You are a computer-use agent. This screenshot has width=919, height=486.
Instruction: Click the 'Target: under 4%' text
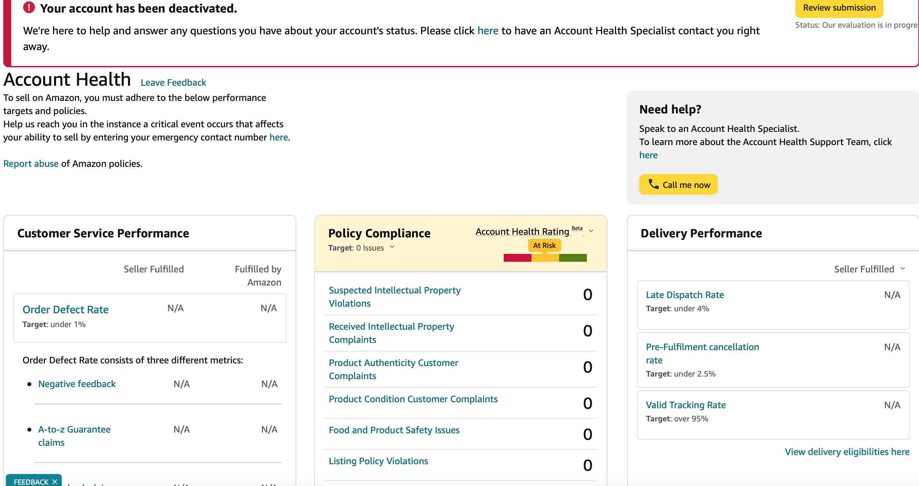(678, 308)
